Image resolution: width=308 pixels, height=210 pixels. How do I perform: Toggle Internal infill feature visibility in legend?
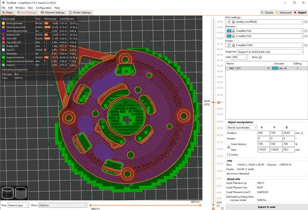(x=3, y=35)
